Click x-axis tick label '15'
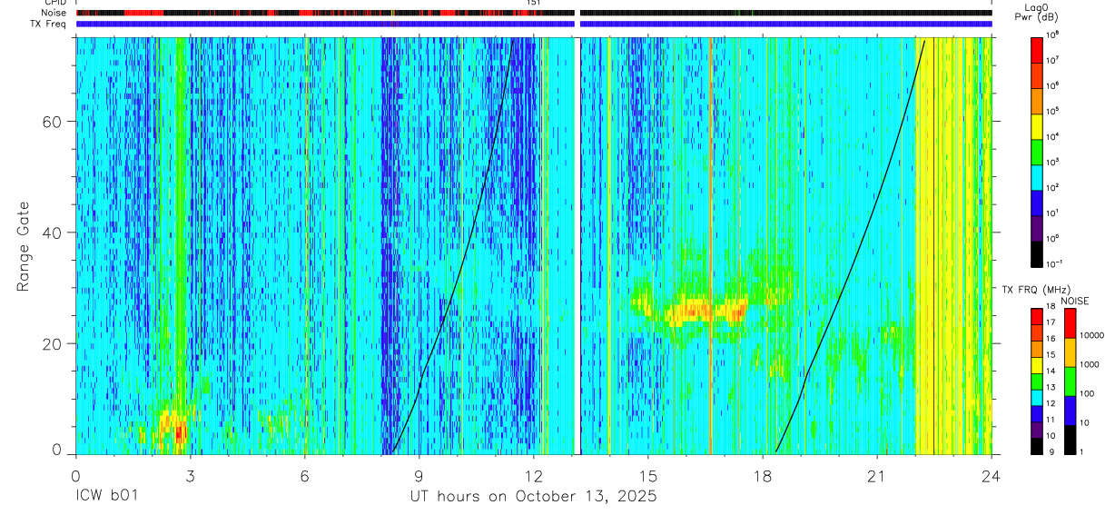Image resolution: width=1115 pixels, height=515 pixels. coord(648,475)
